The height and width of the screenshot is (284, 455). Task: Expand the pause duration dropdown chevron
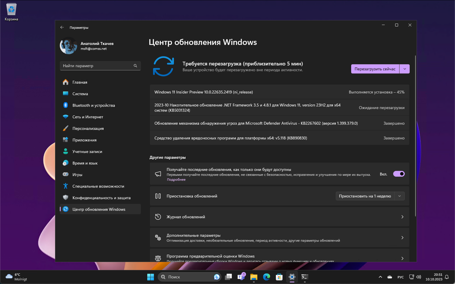tap(399, 196)
